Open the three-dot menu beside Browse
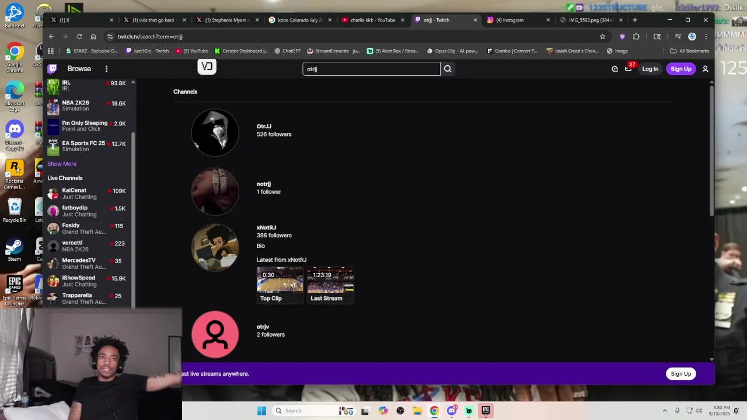The height and width of the screenshot is (420, 747). click(106, 69)
